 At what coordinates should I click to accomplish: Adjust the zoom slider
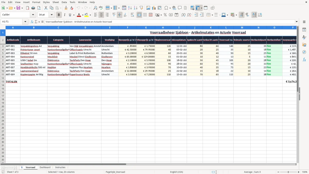288,172
